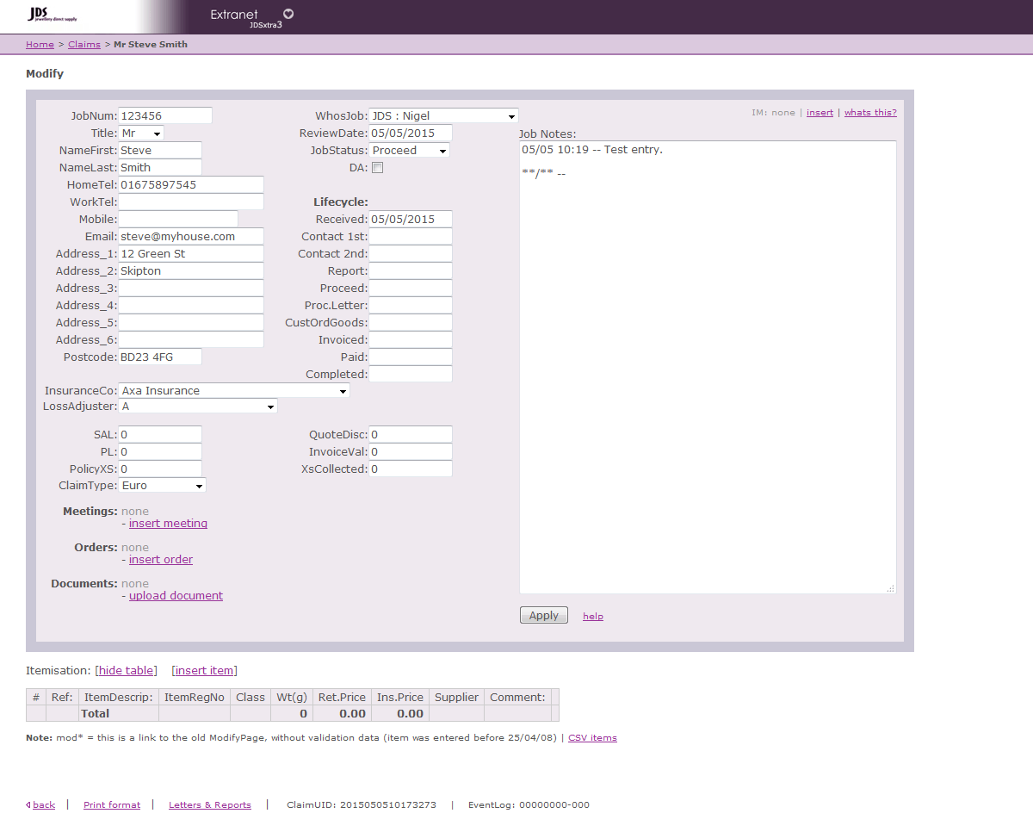The height and width of the screenshot is (832, 1033).
Task: Tick the DA checkbox
Action: (377, 168)
